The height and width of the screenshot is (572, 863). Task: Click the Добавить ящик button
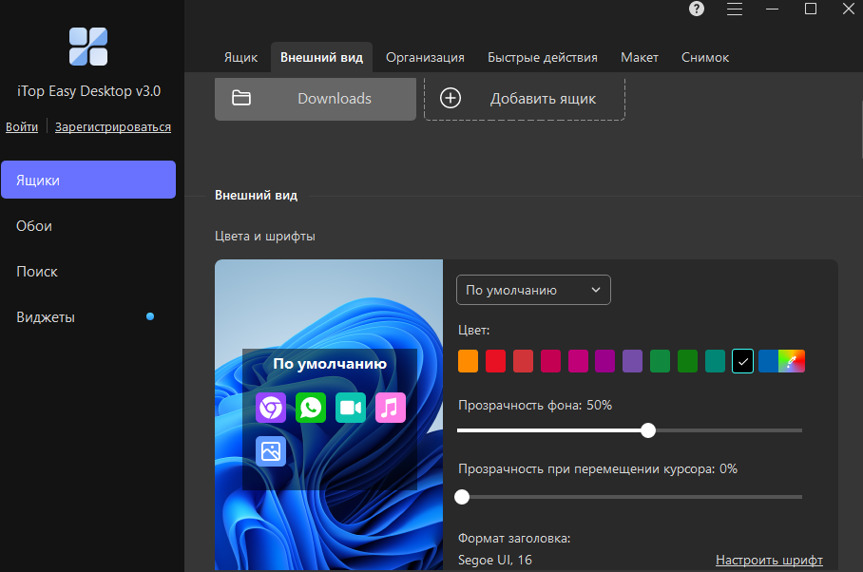(x=525, y=99)
